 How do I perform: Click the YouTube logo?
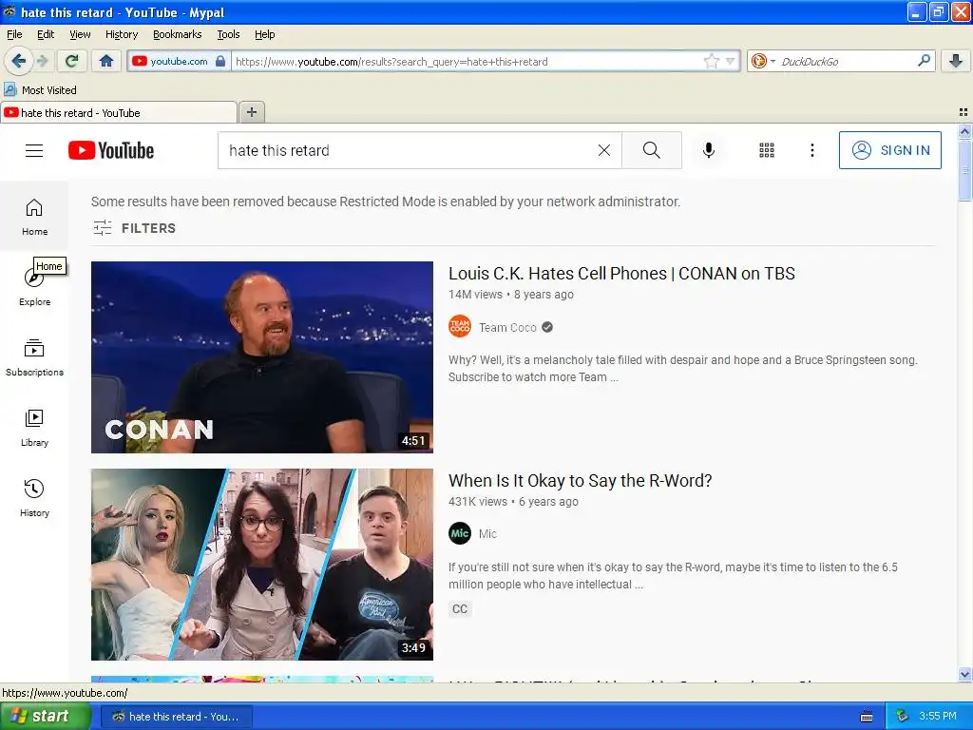click(x=111, y=150)
